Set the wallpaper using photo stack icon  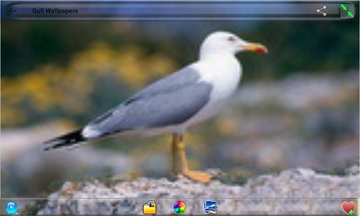click(x=210, y=207)
